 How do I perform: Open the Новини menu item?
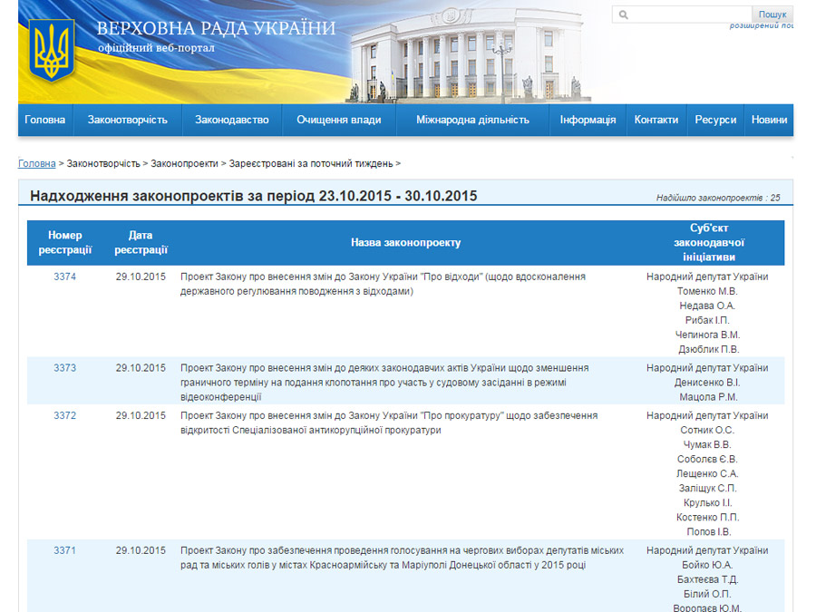(x=769, y=120)
